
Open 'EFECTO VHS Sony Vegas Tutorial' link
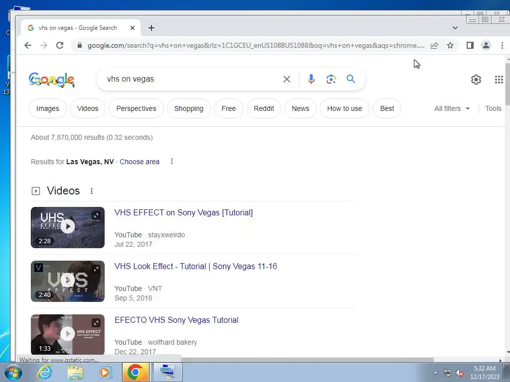pos(177,320)
